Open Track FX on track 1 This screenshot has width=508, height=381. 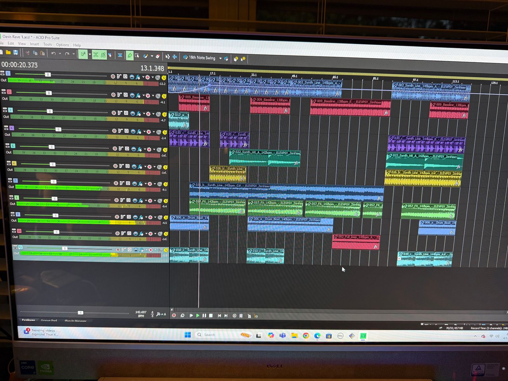(138, 77)
